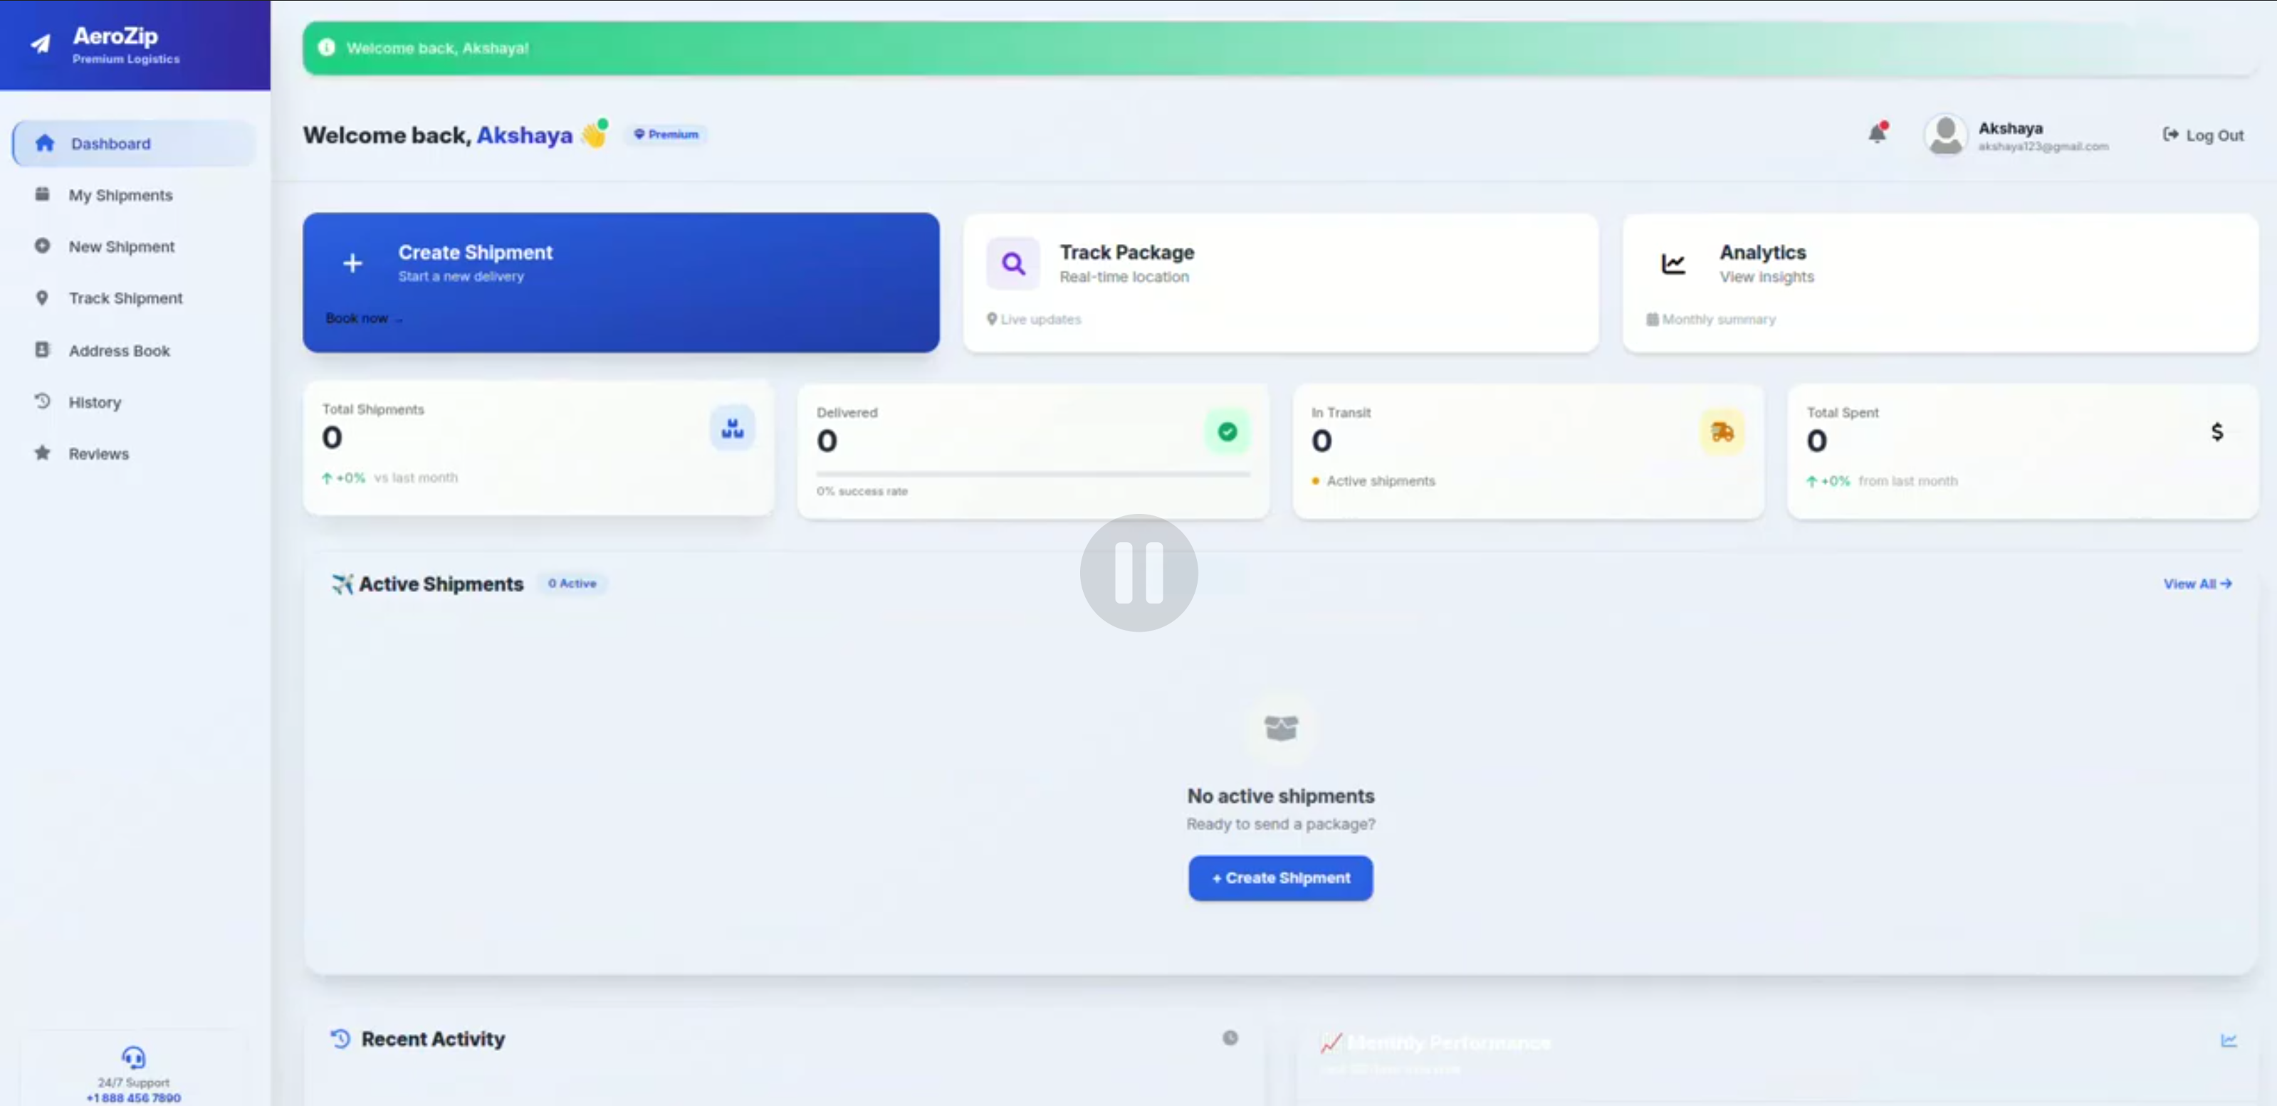
Task: Click the Recent Activity history icon
Action: [340, 1039]
